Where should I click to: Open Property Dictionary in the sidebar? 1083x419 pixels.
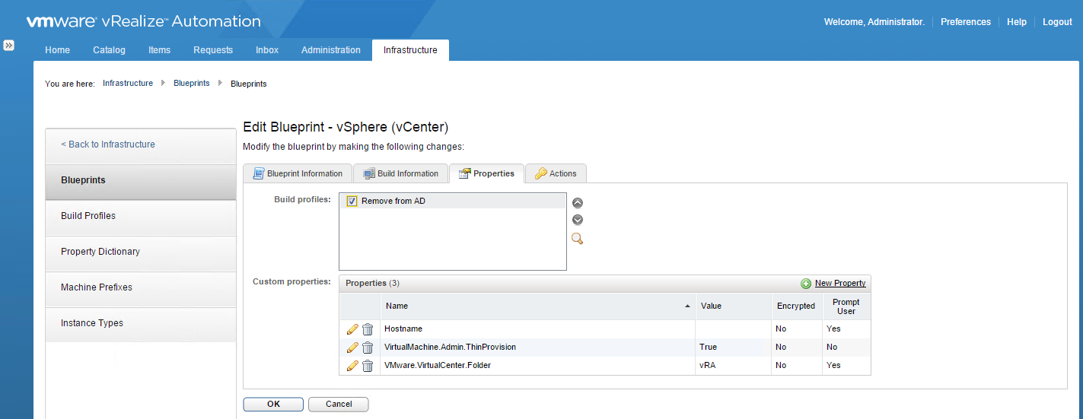click(141, 252)
